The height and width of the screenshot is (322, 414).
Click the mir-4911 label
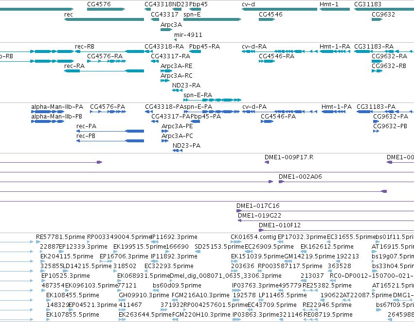[188, 35]
